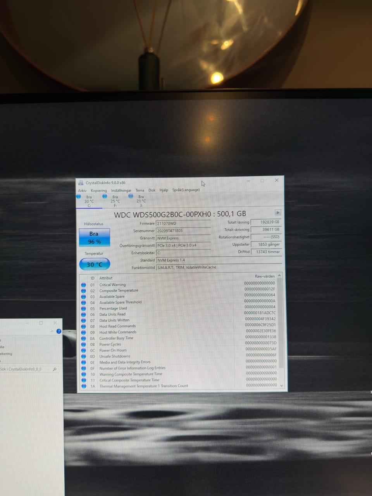Click the ID column header
The image size is (372, 496).
[93, 278]
